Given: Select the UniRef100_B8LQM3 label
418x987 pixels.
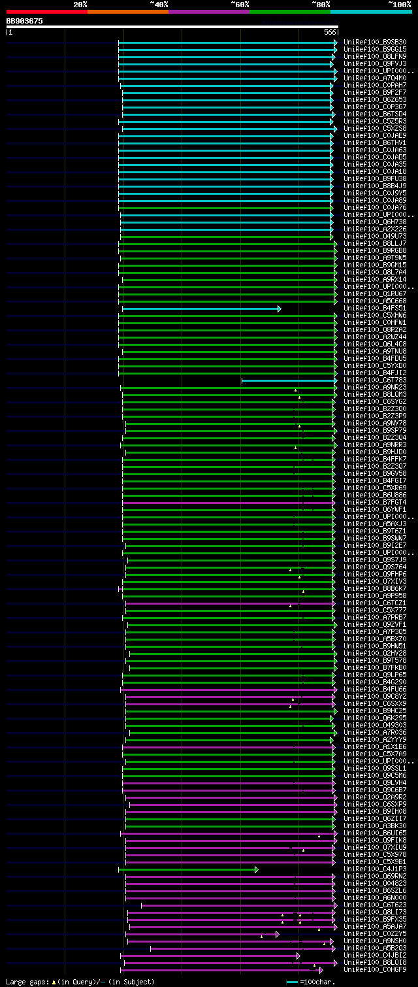Looking at the screenshot, I should pyautogui.click(x=376, y=395).
